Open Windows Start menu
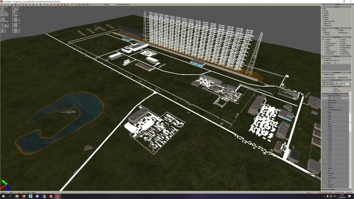The image size is (354, 199). tap(3, 196)
